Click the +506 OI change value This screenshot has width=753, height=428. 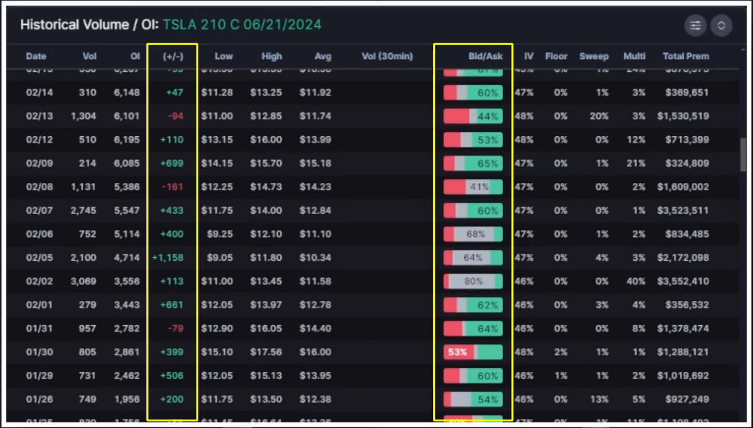pyautogui.click(x=172, y=376)
